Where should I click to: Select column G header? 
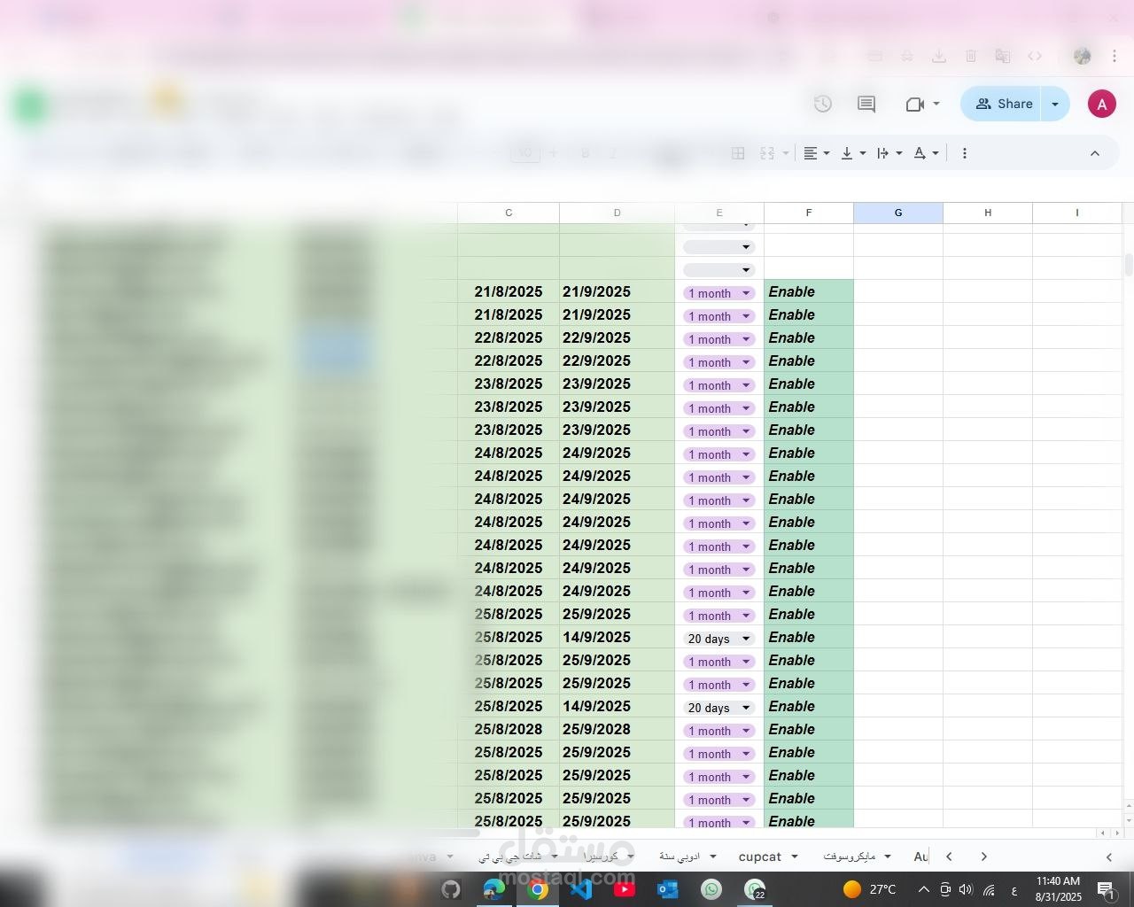click(898, 213)
